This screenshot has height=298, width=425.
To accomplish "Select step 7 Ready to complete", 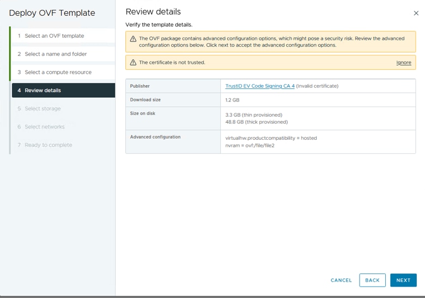I will (63, 145).
